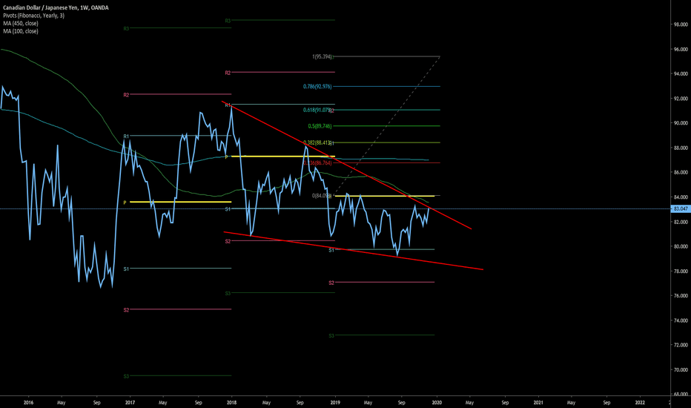Image resolution: width=691 pixels, height=408 pixels.
Task: Click the 78.000 price axis label
Action: 680,272
